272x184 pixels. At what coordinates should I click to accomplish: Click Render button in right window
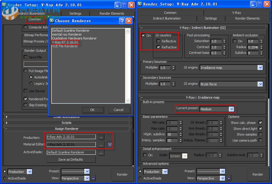(258, 174)
